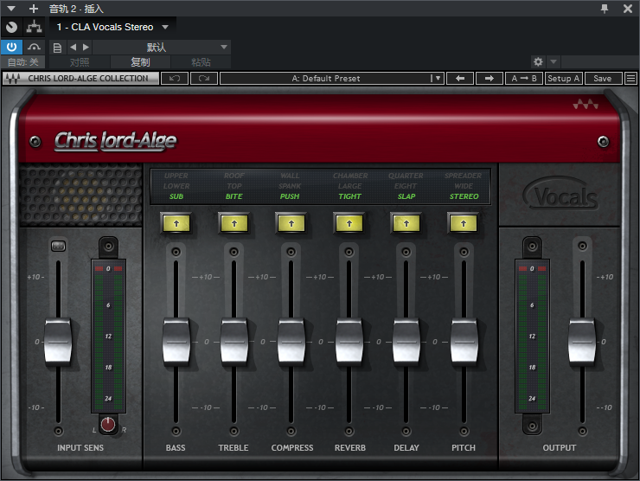Open the plugin routing icon
This screenshot has width=640, height=481.
(x=34, y=27)
